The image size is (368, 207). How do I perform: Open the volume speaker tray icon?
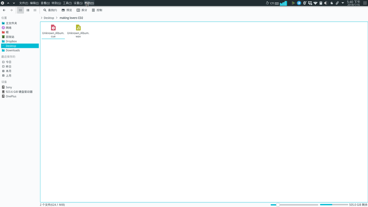[x=326, y=3]
